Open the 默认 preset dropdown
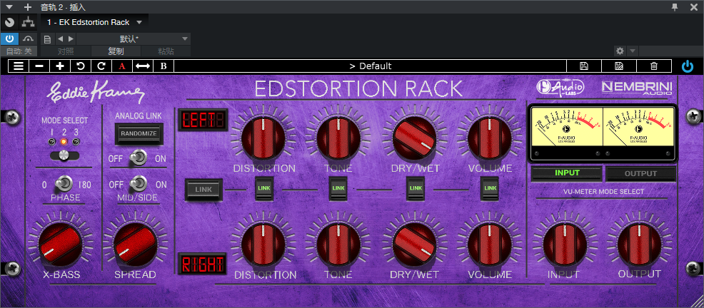 point(134,39)
